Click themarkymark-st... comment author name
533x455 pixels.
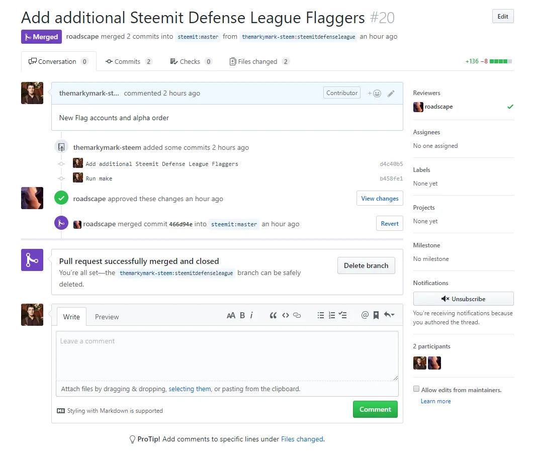89,93
